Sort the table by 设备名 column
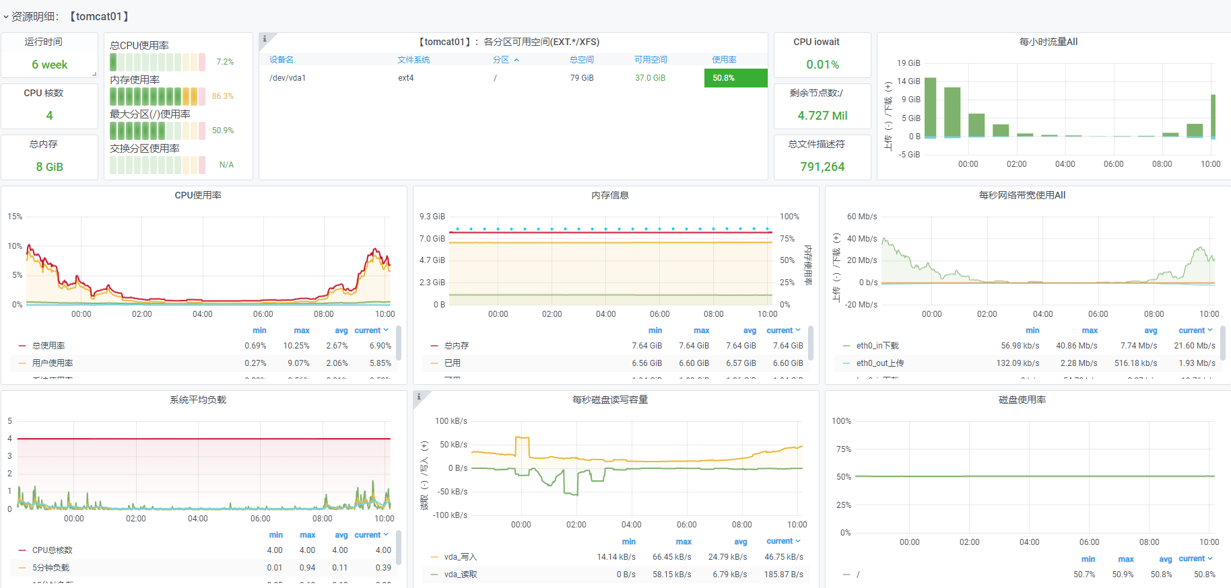Image resolution: width=1231 pixels, height=588 pixels. point(281,60)
